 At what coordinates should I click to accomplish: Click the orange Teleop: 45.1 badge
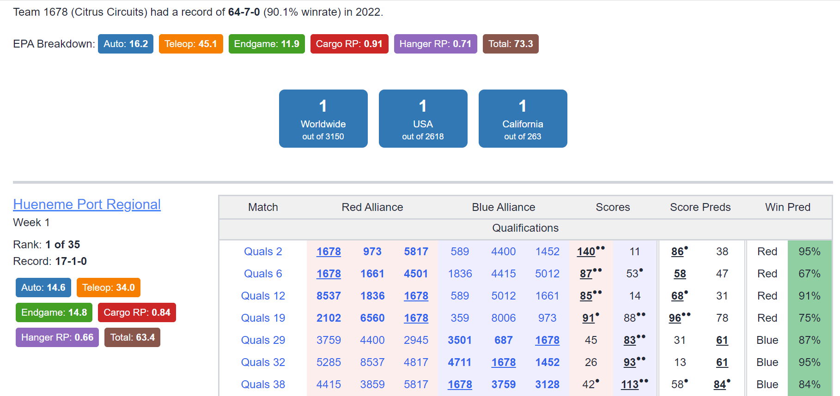[191, 44]
